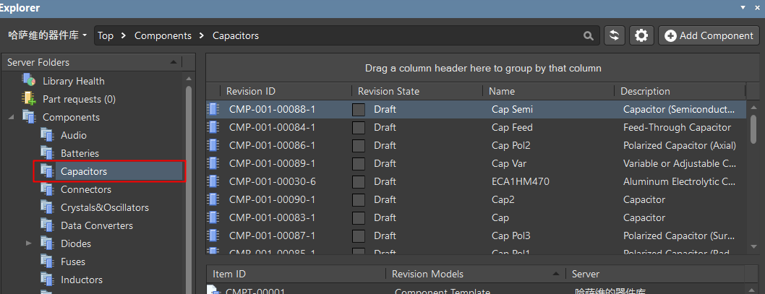Open the 哈萨维的器件库 server dropdown
This screenshot has width=765, height=294.
pos(48,35)
